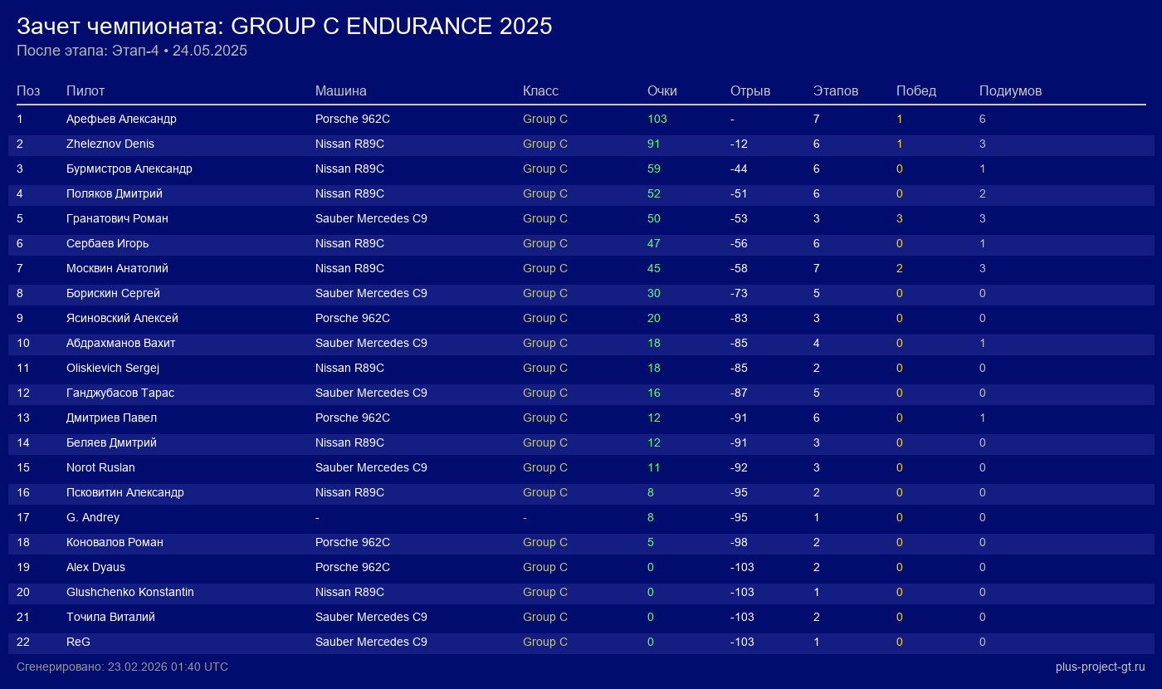Select the Подиумов column header
Viewport: 1162px width, 689px height.
1010,90
